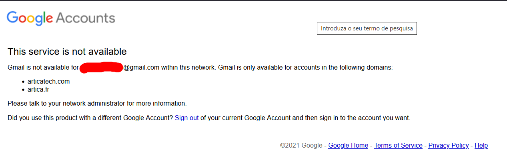Click the '©2021 Google' copyright text
Screen dimensions: 507x168
point(301,146)
